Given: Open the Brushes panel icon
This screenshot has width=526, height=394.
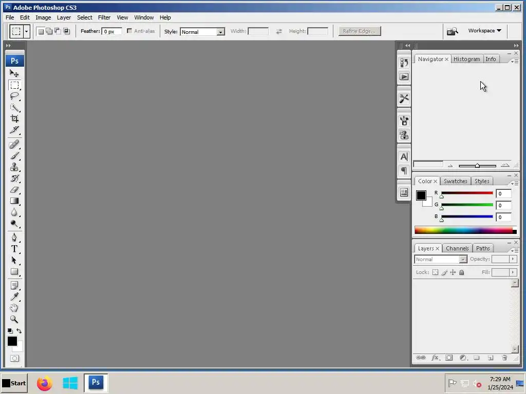Looking at the screenshot, I should pyautogui.click(x=404, y=121).
